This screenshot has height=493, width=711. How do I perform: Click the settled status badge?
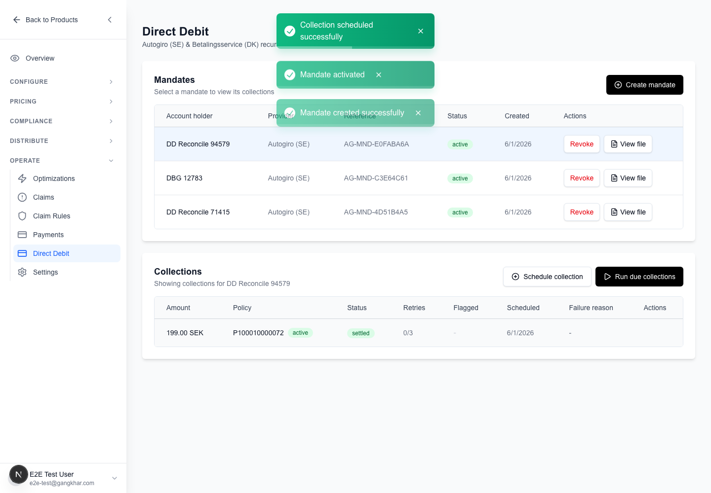point(360,333)
